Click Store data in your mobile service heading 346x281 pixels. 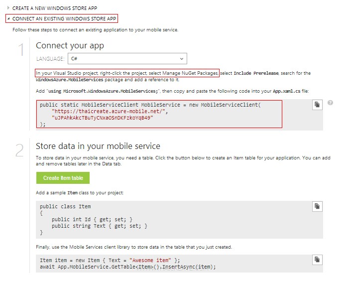(x=98, y=146)
